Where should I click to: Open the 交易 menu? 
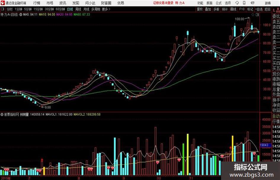pos(121,3)
